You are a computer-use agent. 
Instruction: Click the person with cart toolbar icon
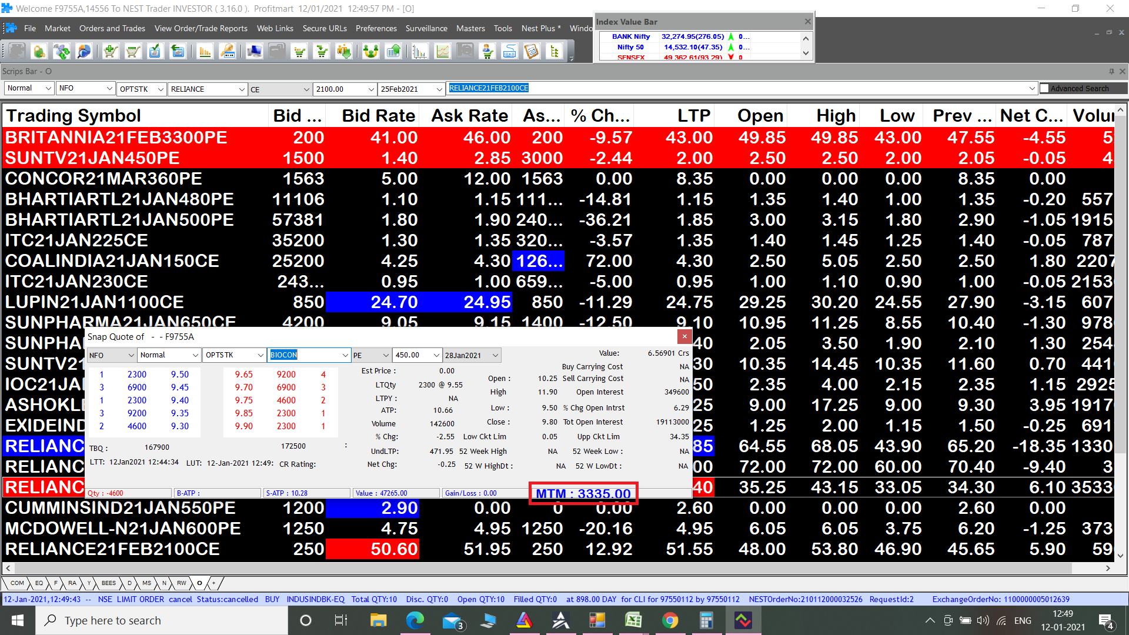487,52
